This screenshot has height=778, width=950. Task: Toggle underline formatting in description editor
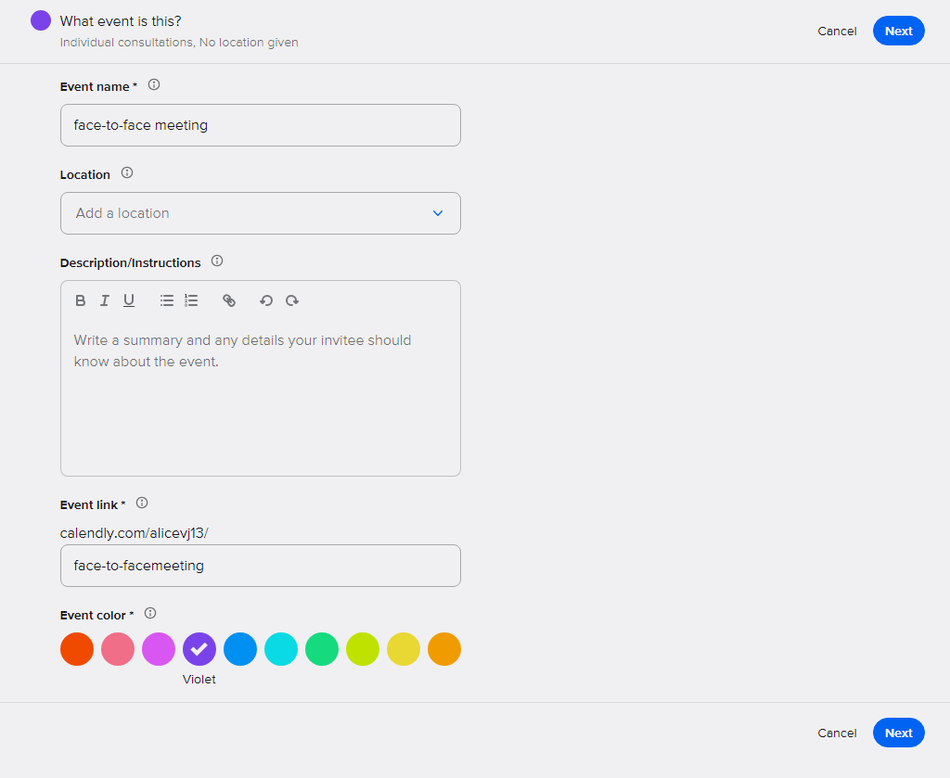tap(129, 300)
